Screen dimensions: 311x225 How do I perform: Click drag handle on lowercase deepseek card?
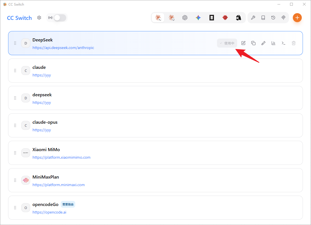click(x=15, y=98)
